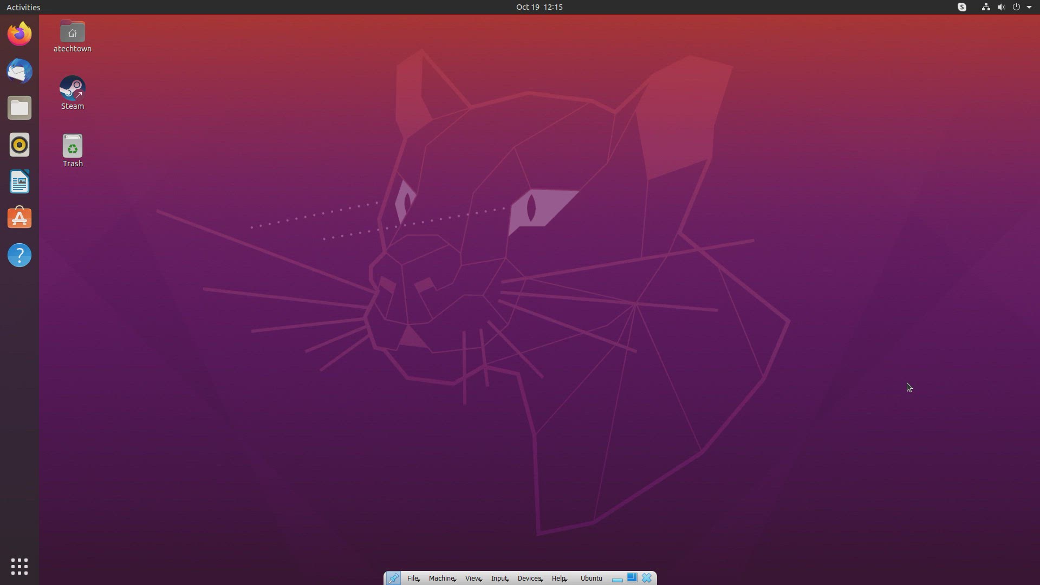Select the atechtown home folder
This screenshot has height=585, width=1040.
click(72, 35)
